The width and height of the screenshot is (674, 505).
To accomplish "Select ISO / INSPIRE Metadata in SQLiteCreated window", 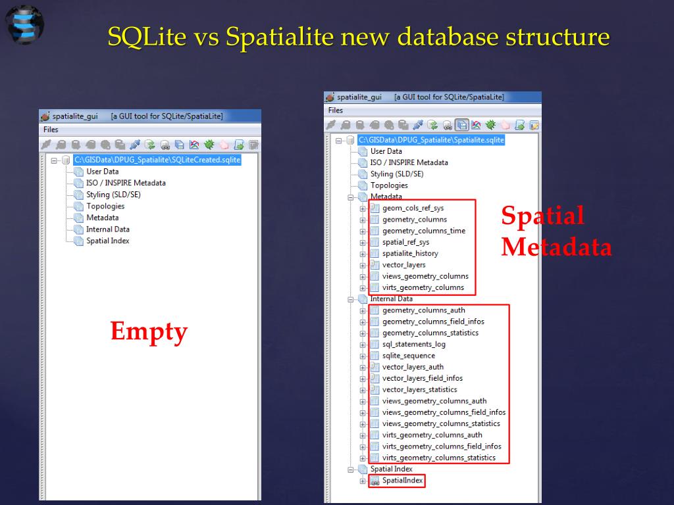I will coord(126,183).
